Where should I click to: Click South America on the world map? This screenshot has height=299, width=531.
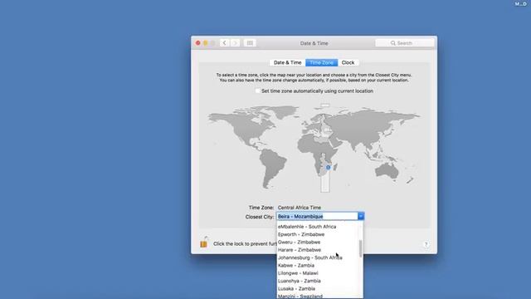tap(272, 168)
